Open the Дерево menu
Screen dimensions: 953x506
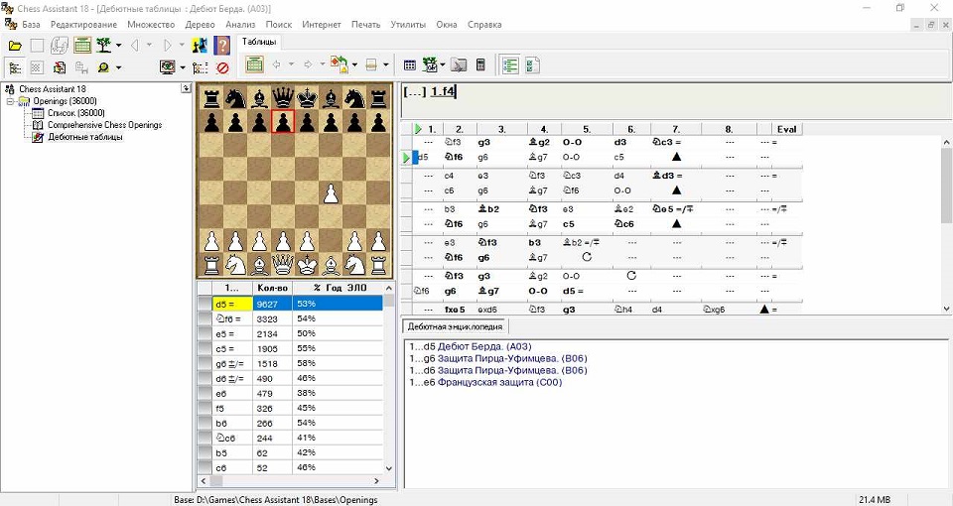pyautogui.click(x=200, y=24)
